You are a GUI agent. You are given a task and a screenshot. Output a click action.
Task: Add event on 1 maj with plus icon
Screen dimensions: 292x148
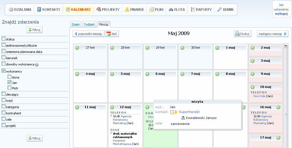click(217, 48)
